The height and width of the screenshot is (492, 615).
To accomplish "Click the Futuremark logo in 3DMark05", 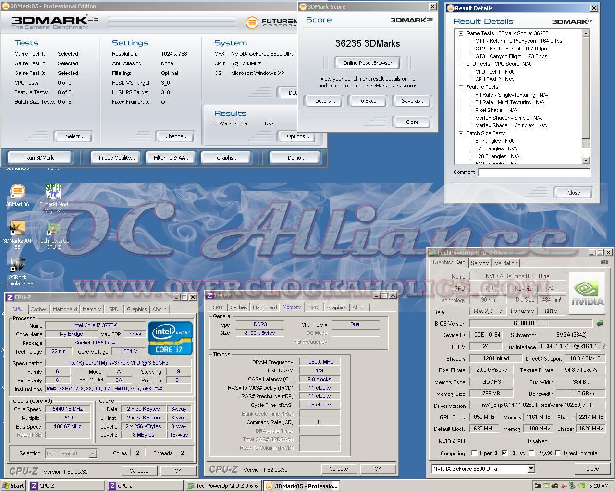I will [x=271, y=22].
